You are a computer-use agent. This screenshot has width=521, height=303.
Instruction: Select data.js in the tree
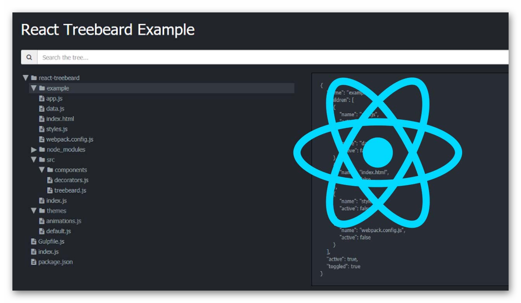55,109
